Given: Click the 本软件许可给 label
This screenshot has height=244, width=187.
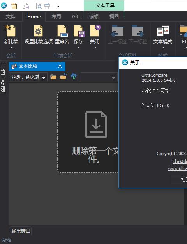Looking at the screenshot, I should coord(157,90).
